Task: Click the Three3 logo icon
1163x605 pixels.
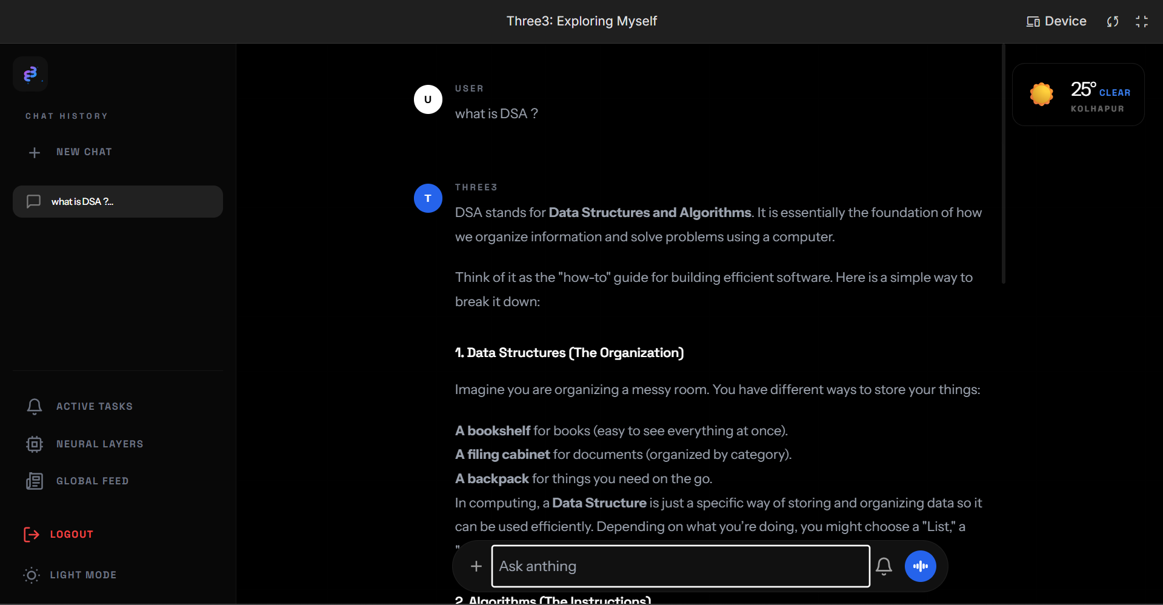Action: pyautogui.click(x=30, y=74)
